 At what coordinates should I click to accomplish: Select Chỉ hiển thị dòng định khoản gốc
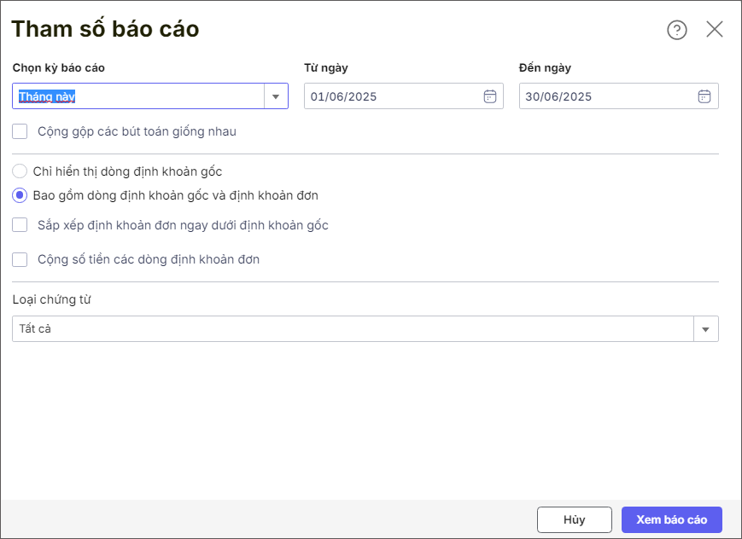click(x=20, y=171)
